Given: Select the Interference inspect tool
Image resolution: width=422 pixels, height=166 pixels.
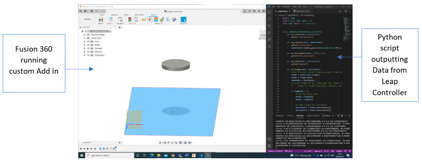Looking at the screenshot, I should 150,20.
